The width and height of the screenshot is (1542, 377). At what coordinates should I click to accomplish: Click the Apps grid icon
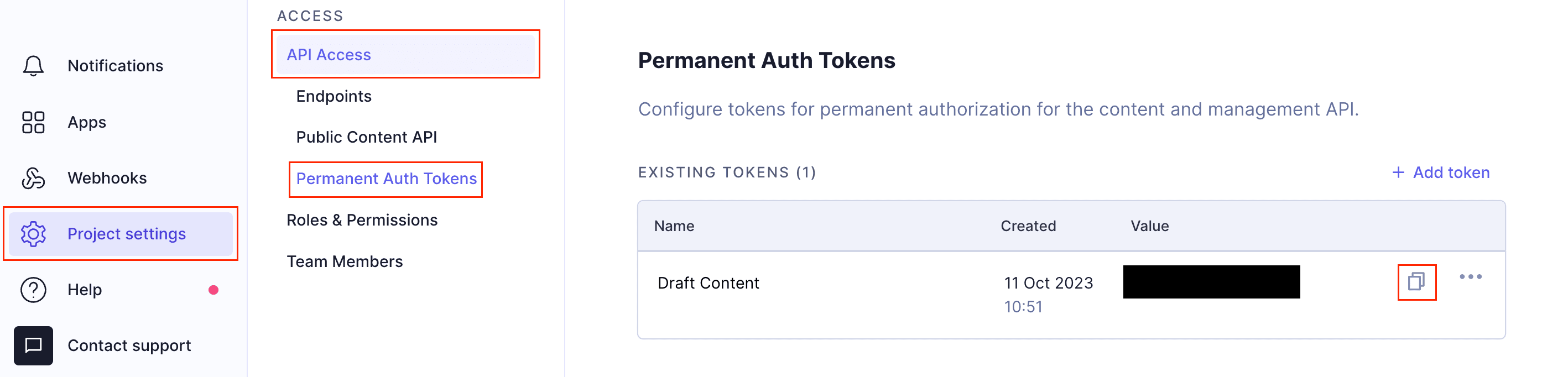click(x=33, y=122)
